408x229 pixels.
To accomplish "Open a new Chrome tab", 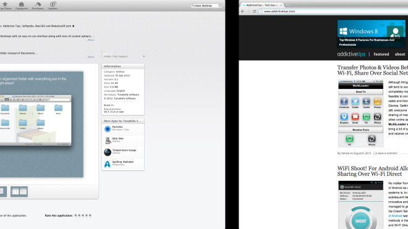I will coord(287,5).
